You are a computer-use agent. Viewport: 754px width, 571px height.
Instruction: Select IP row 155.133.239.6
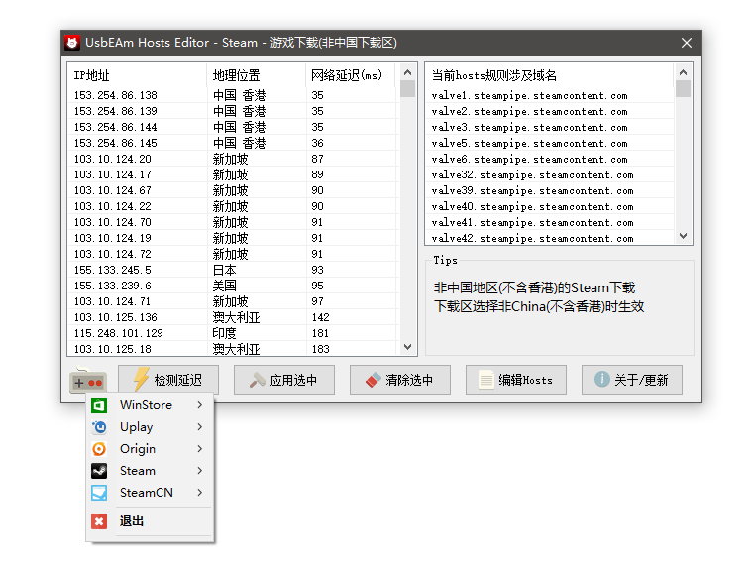point(233,285)
